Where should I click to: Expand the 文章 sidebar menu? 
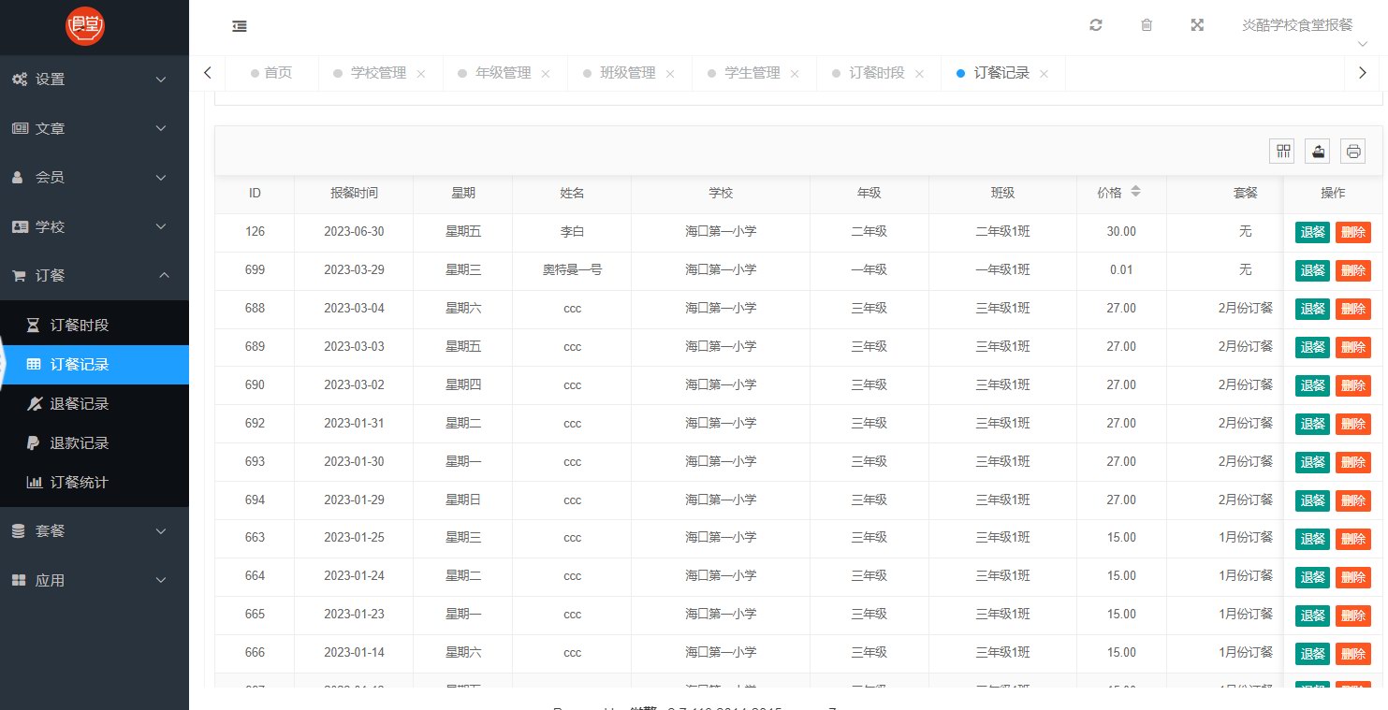[x=95, y=128]
